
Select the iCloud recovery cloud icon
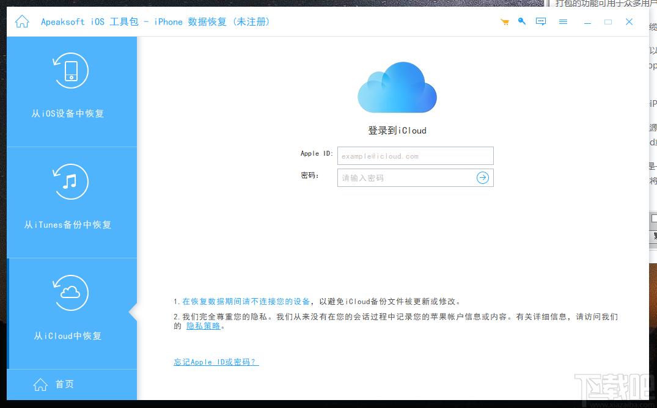coord(71,293)
